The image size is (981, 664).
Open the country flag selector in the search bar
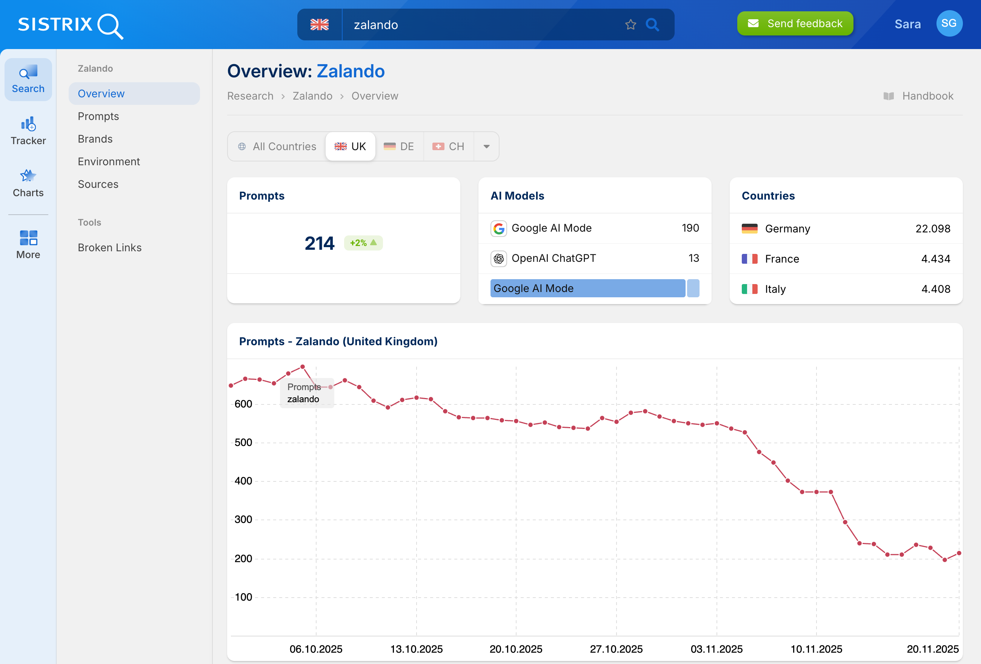tap(320, 25)
